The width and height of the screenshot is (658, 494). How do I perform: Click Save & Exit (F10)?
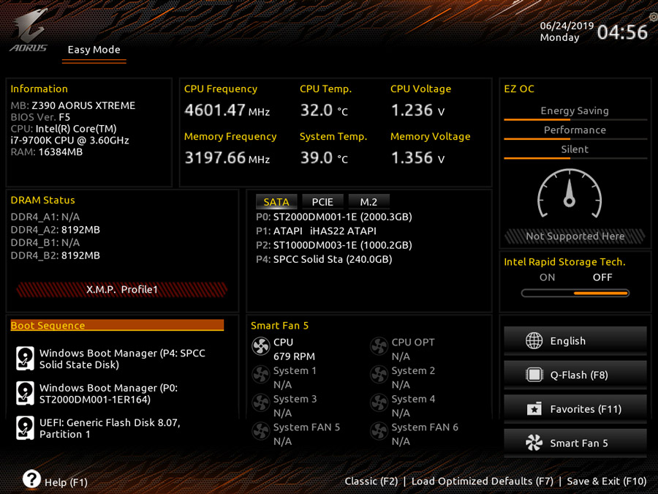[x=607, y=482]
